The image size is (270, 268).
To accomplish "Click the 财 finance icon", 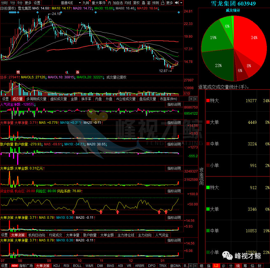I will (x=260, y=266).
